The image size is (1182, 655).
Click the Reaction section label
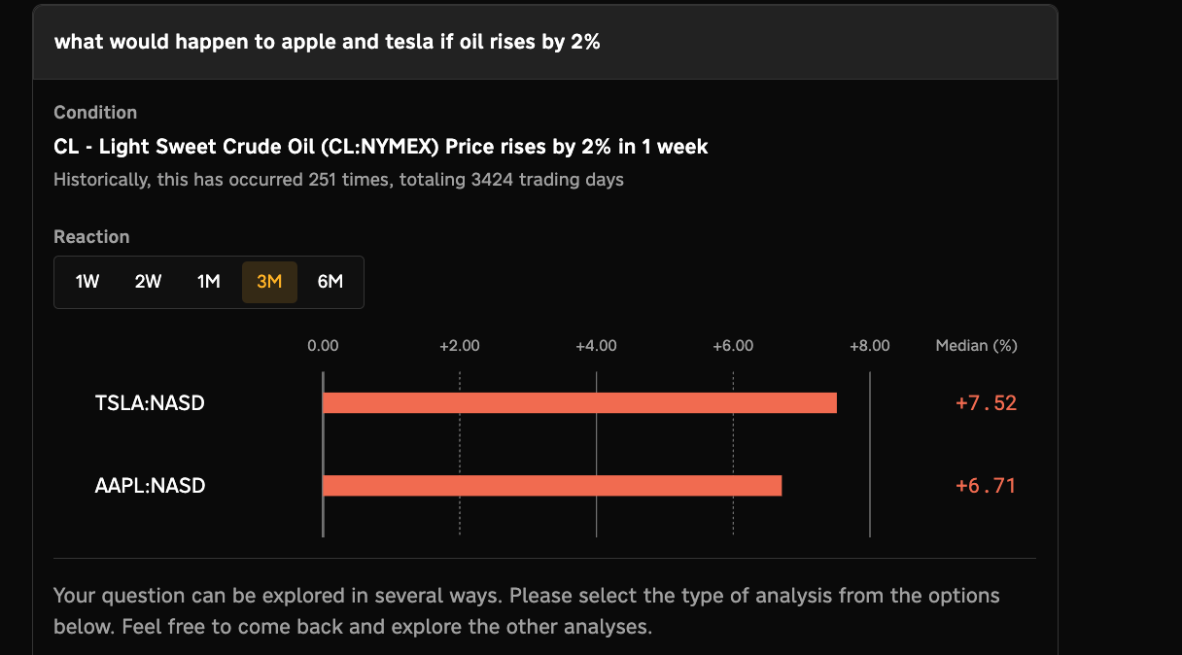click(x=91, y=237)
